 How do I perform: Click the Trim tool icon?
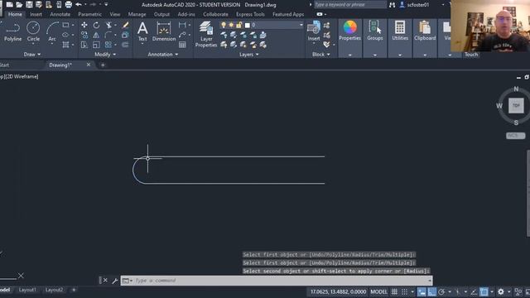point(108,25)
